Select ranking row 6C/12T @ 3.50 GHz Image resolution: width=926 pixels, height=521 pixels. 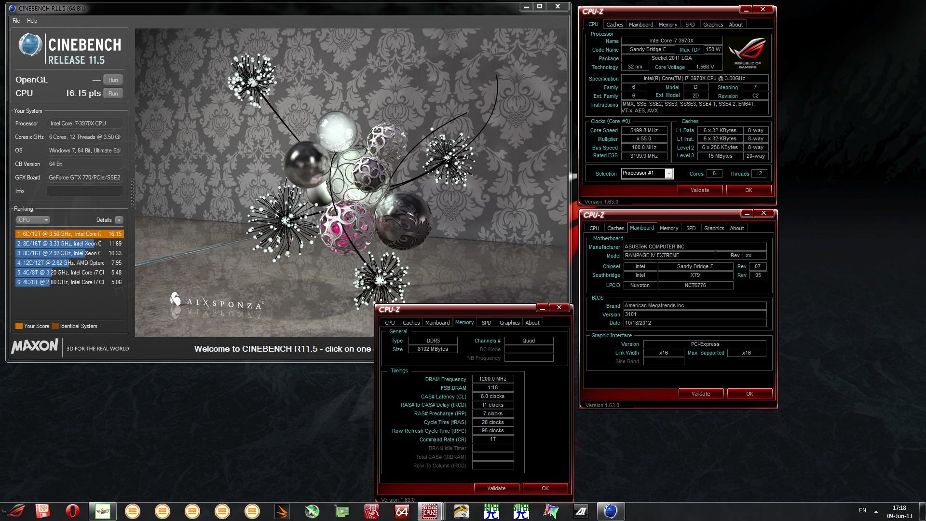69,234
